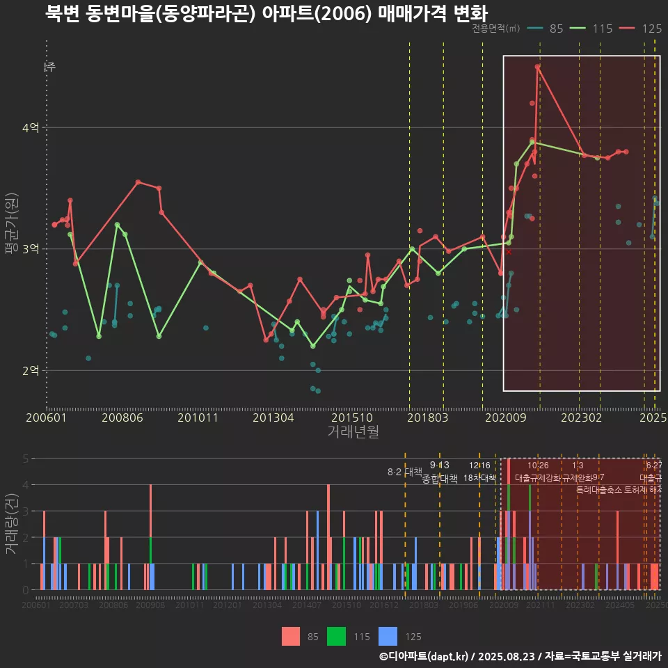
Task: Select the highest 125 price point above 4억
Action: tap(537, 67)
